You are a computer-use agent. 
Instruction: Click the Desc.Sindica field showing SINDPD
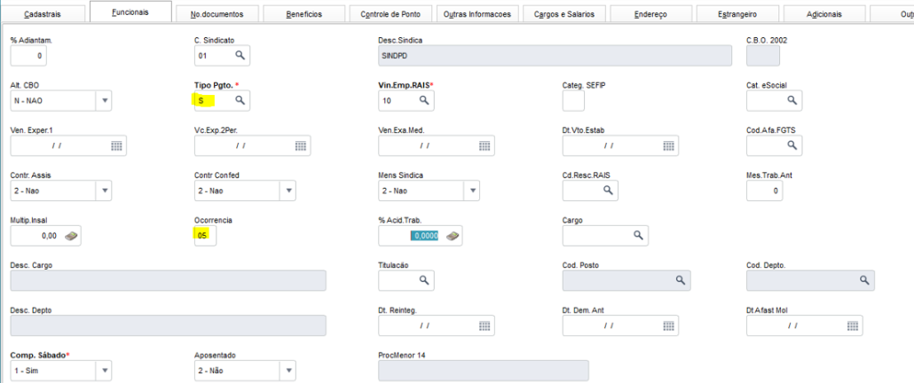point(555,56)
